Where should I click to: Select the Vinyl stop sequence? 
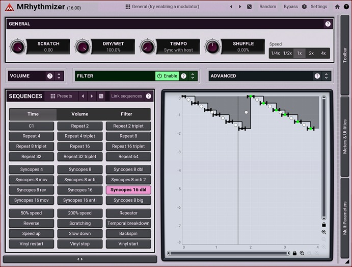(x=80, y=244)
